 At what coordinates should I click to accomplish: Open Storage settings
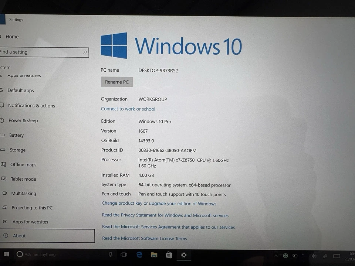pos(18,150)
